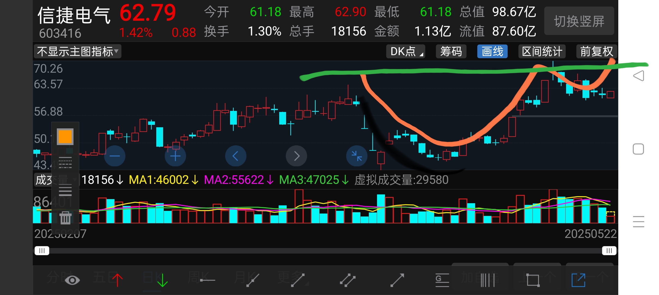This screenshot has height=295, width=659.
Task: Tap the Android back triangle
Action: coord(639,76)
